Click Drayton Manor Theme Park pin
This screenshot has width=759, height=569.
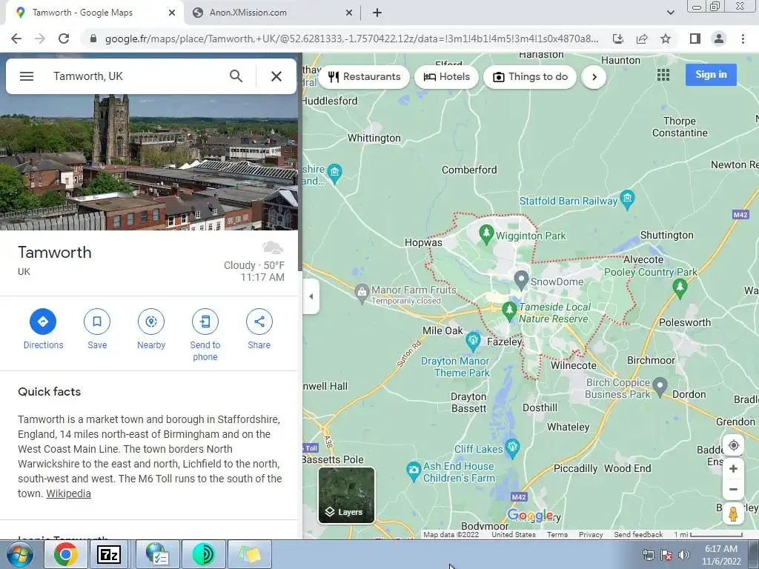click(x=473, y=341)
